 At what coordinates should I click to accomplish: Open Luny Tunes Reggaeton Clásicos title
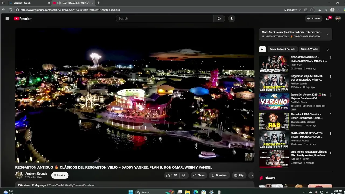pyautogui.click(x=309, y=154)
